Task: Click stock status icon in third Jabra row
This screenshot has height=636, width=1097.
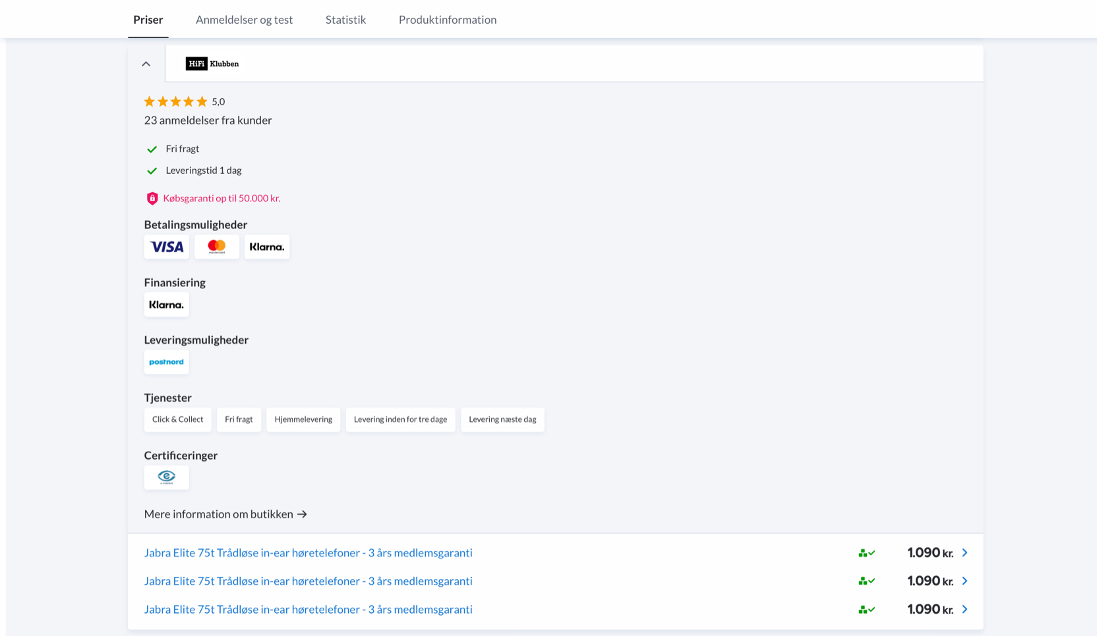Action: click(867, 610)
